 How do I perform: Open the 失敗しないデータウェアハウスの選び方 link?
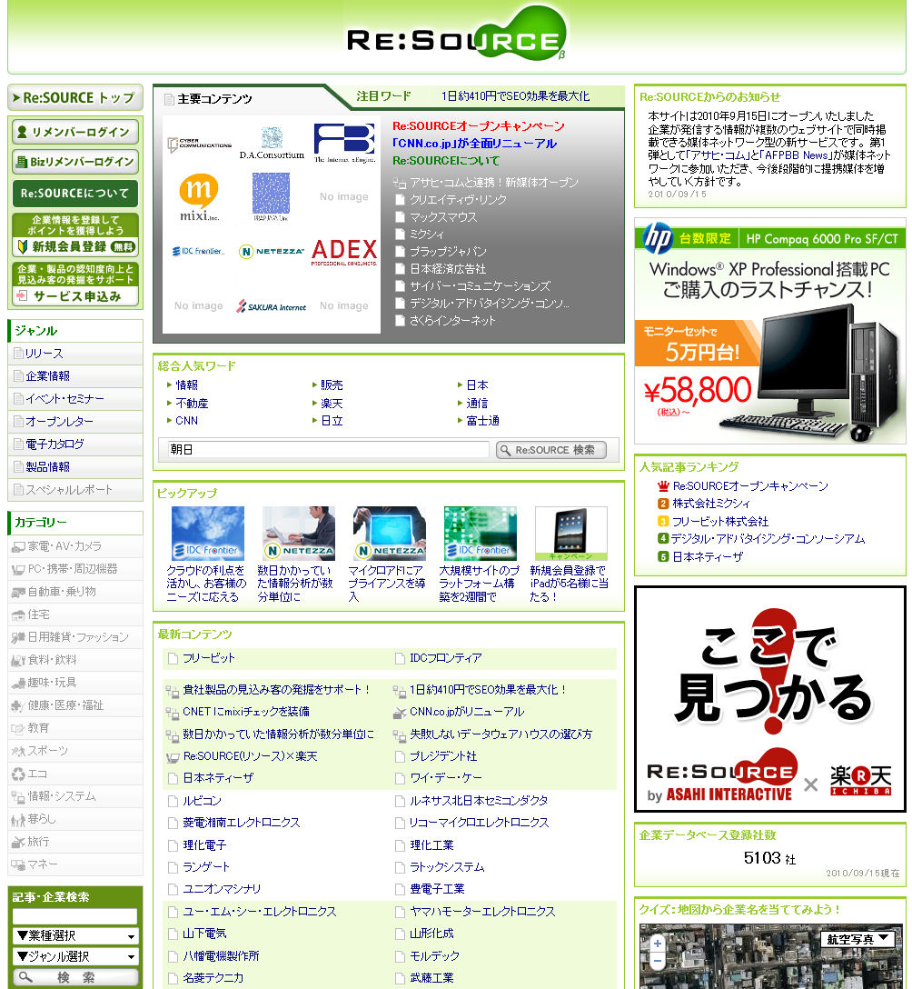(501, 734)
